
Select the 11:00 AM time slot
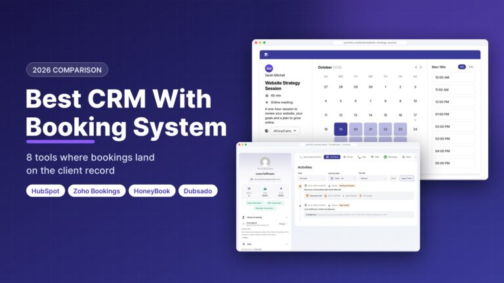(x=453, y=90)
